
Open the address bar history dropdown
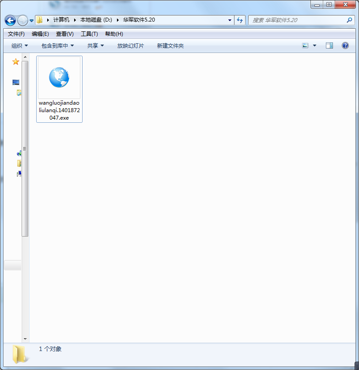point(230,20)
